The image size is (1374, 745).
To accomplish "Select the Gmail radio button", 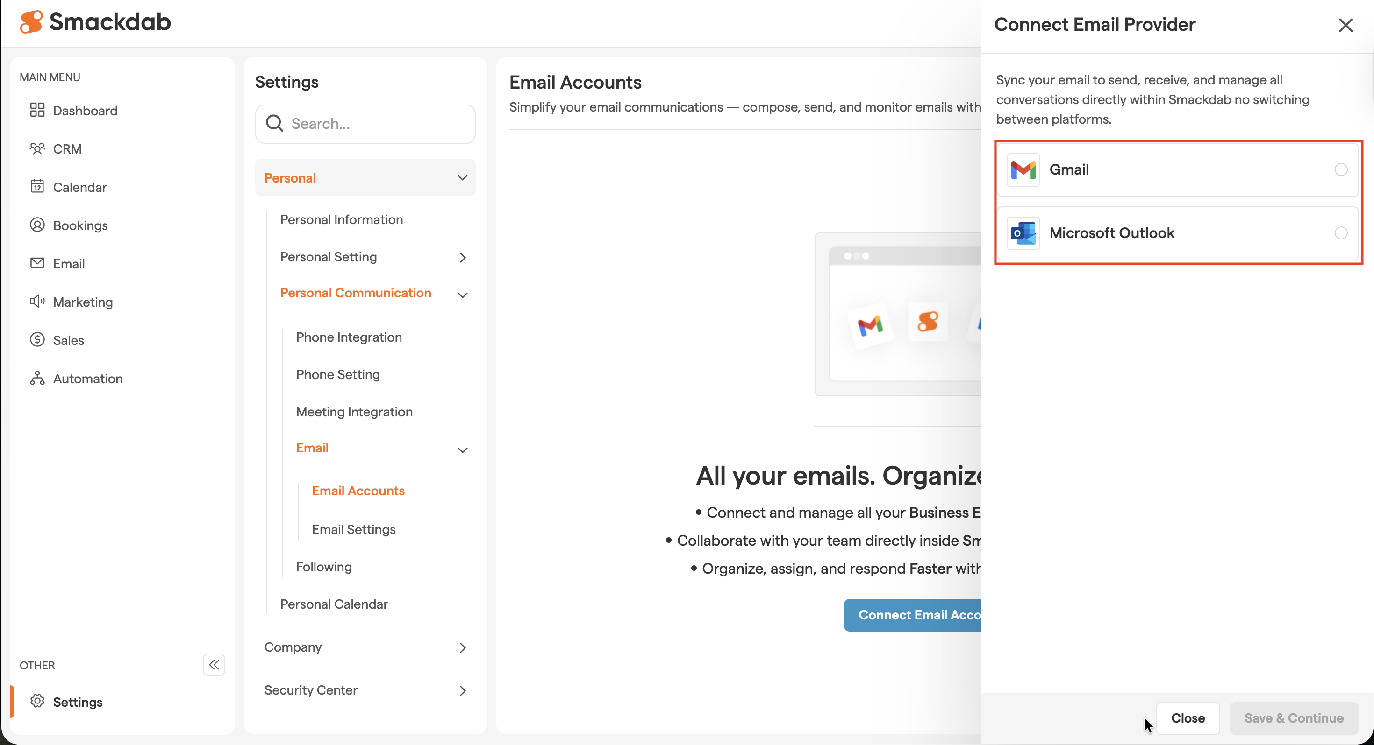I will 1341,169.
